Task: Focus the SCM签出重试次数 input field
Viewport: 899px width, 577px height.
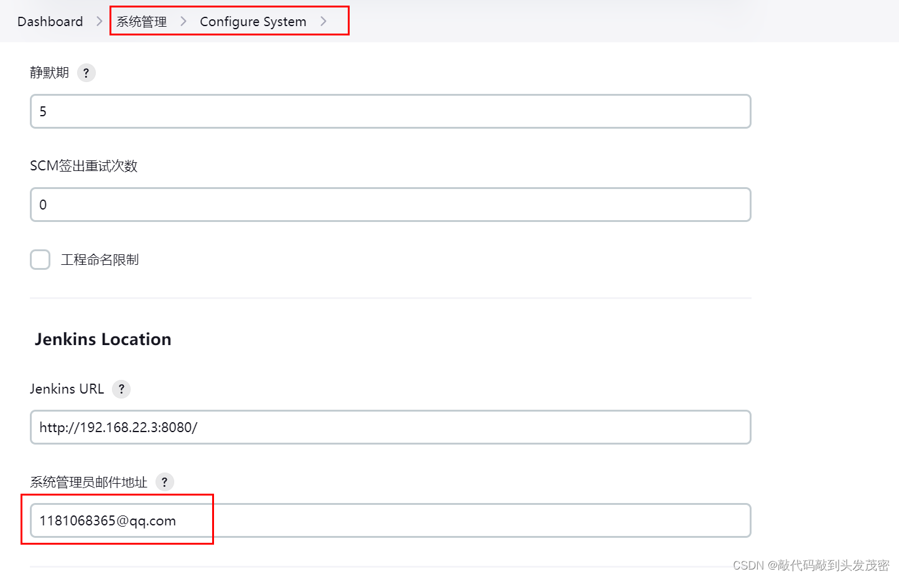Action: pyautogui.click(x=391, y=205)
